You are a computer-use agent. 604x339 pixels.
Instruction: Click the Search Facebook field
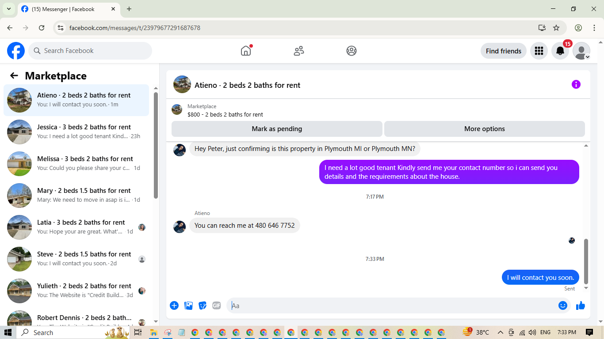[90, 51]
